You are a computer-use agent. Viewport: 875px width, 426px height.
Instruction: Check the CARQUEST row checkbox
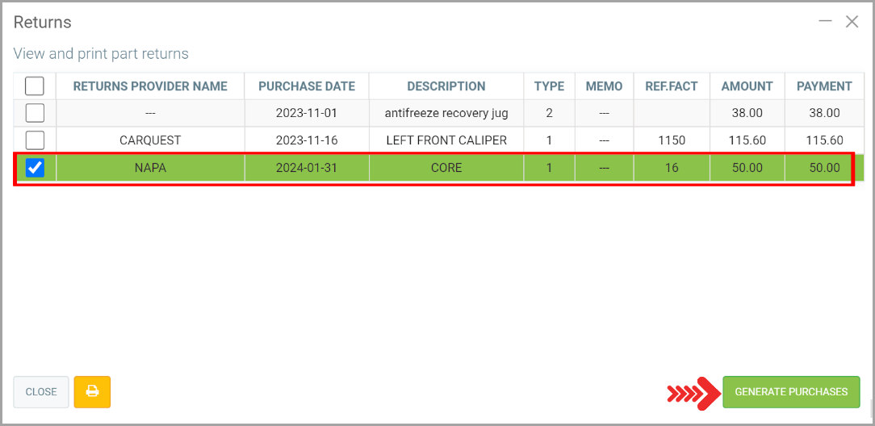click(35, 140)
